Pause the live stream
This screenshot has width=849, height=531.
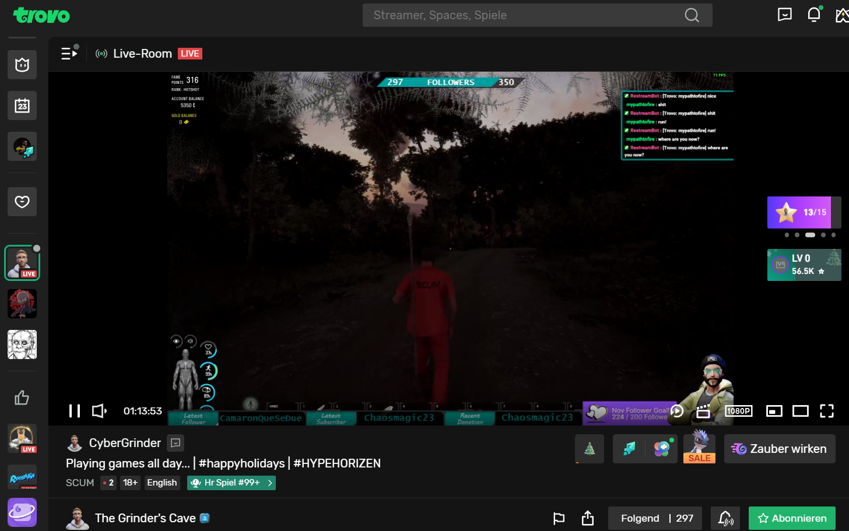pos(75,411)
